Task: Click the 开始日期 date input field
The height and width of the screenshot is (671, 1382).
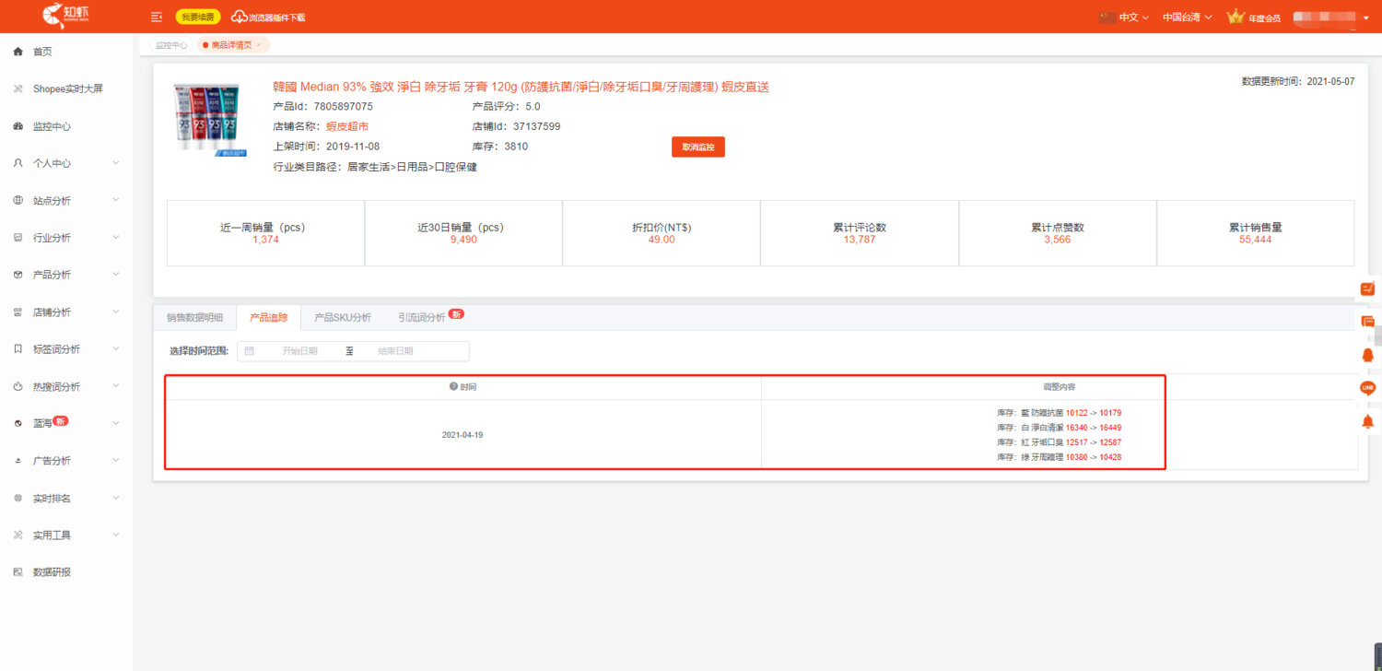Action: (x=293, y=351)
